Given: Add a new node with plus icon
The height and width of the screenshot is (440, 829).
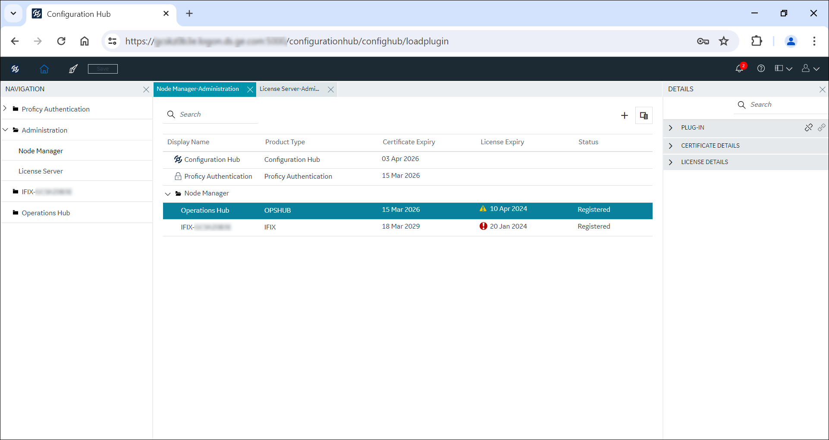Looking at the screenshot, I should pos(624,115).
